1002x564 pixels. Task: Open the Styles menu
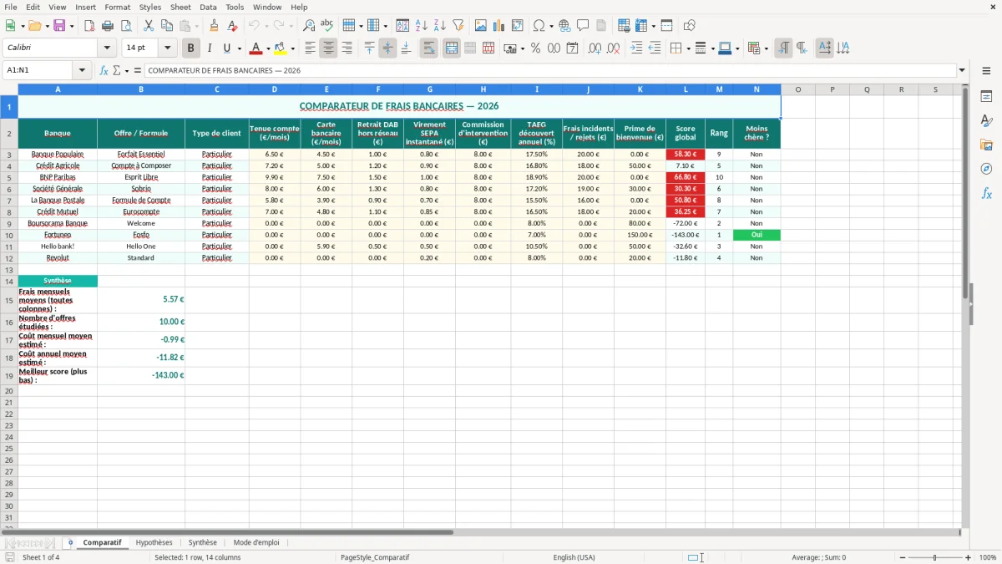tap(150, 7)
